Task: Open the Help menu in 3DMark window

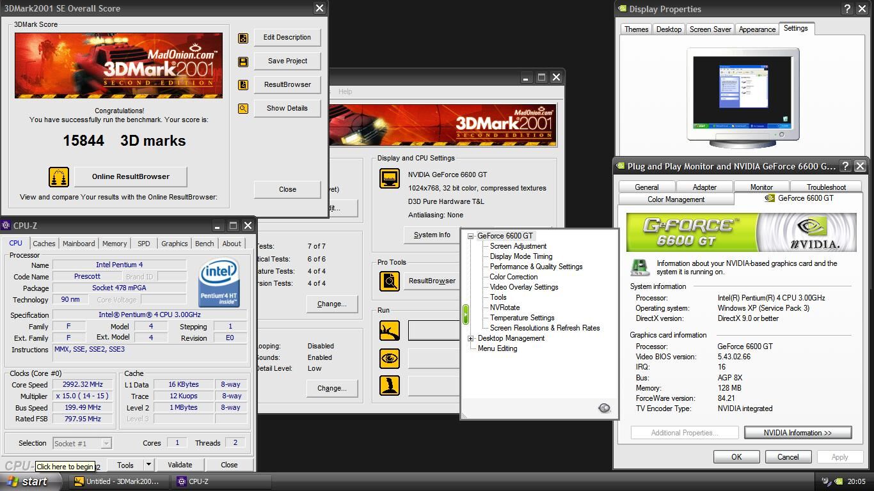Action: (x=345, y=91)
